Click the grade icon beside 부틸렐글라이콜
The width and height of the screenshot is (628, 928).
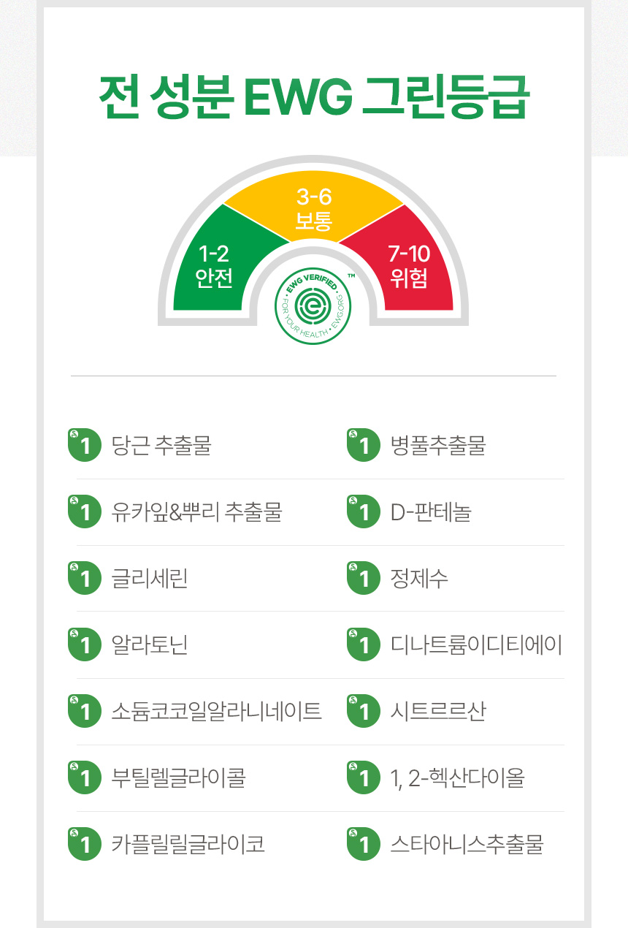click(84, 778)
